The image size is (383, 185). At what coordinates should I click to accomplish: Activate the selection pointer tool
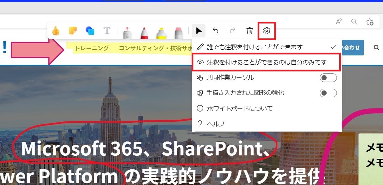coord(199,31)
